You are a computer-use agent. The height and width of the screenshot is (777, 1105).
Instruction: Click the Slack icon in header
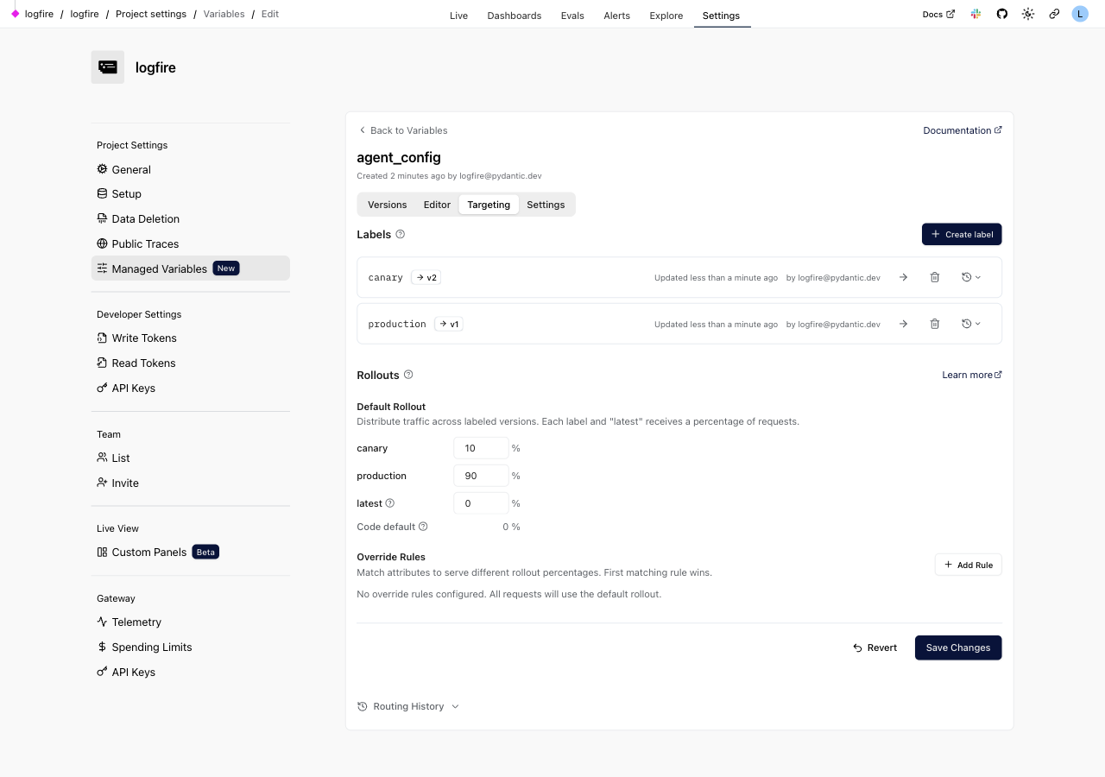click(976, 14)
